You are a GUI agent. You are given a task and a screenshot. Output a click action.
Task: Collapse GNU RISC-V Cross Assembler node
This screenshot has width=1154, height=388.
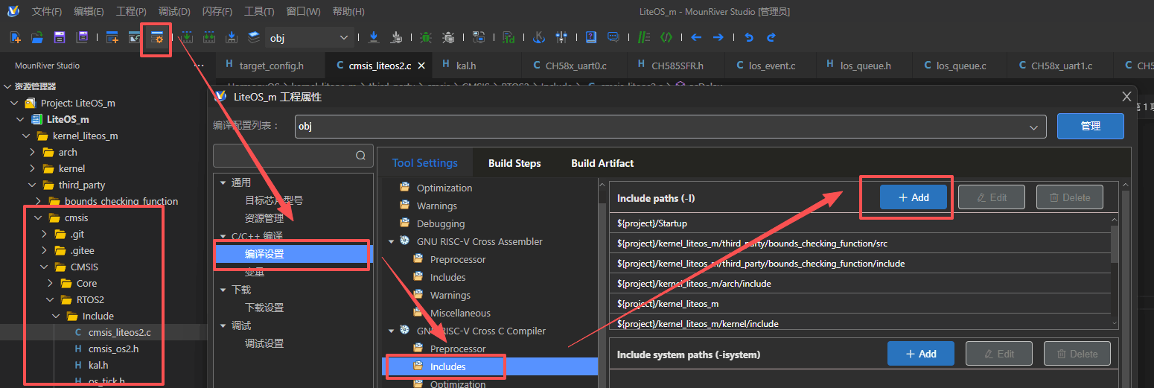tap(391, 241)
